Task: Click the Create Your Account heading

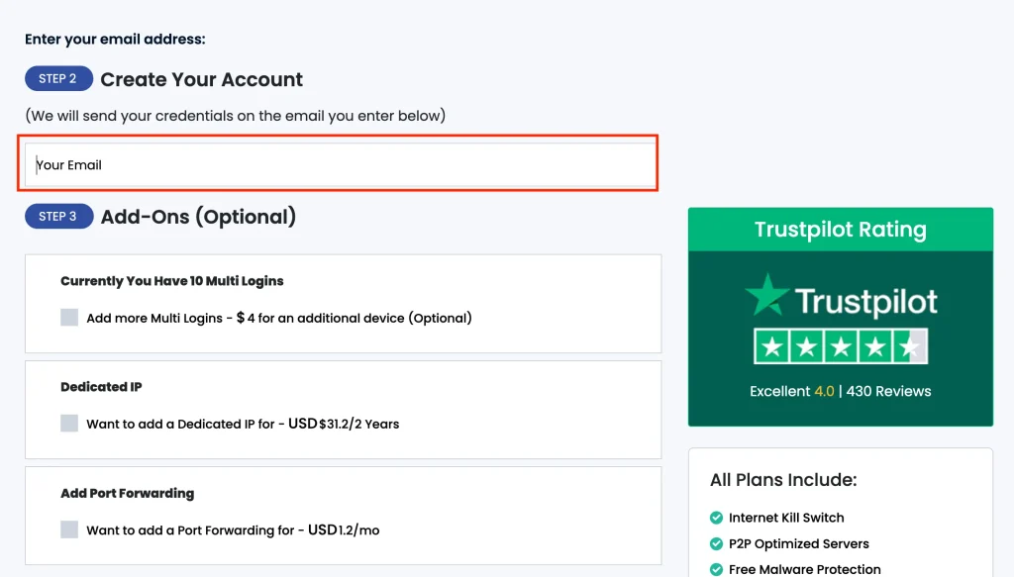Action: [x=201, y=79]
